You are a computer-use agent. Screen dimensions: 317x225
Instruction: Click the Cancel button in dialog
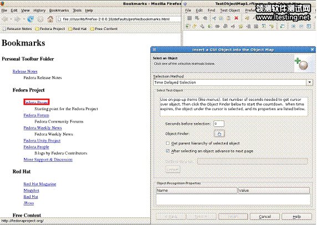[265, 217]
